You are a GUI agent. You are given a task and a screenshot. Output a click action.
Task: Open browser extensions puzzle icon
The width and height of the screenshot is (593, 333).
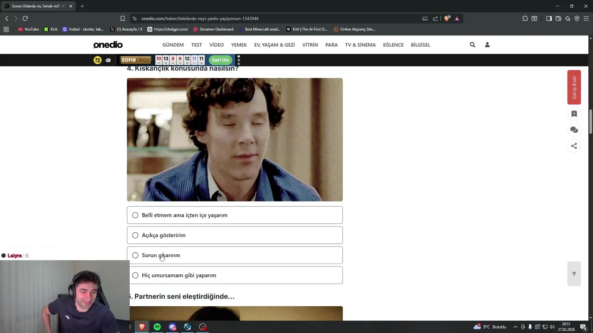click(525, 18)
